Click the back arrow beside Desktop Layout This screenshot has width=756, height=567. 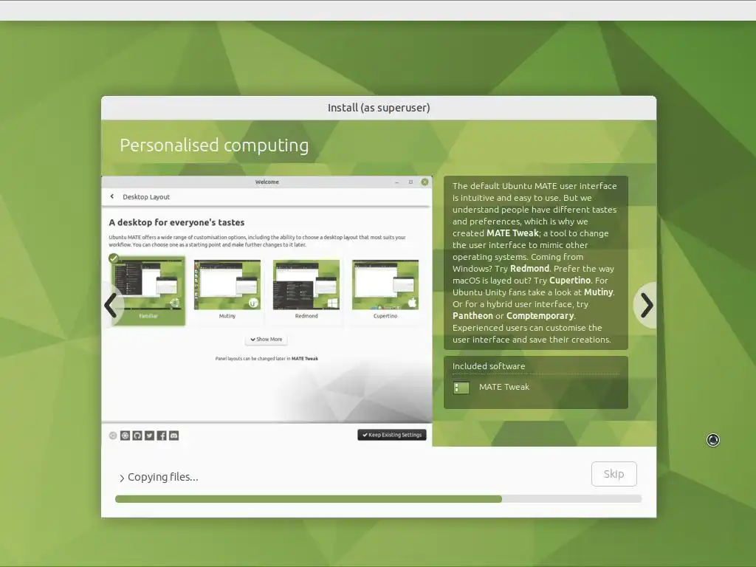coord(112,196)
